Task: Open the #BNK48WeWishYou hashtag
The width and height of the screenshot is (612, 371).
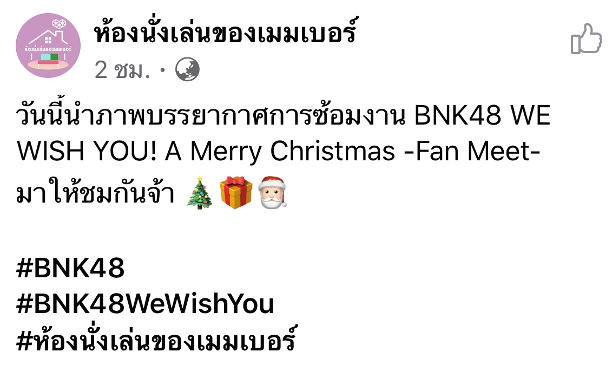Action: click(x=145, y=304)
